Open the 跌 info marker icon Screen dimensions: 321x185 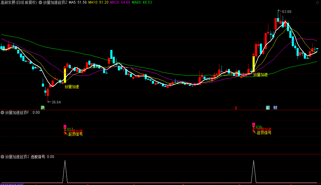42,107
